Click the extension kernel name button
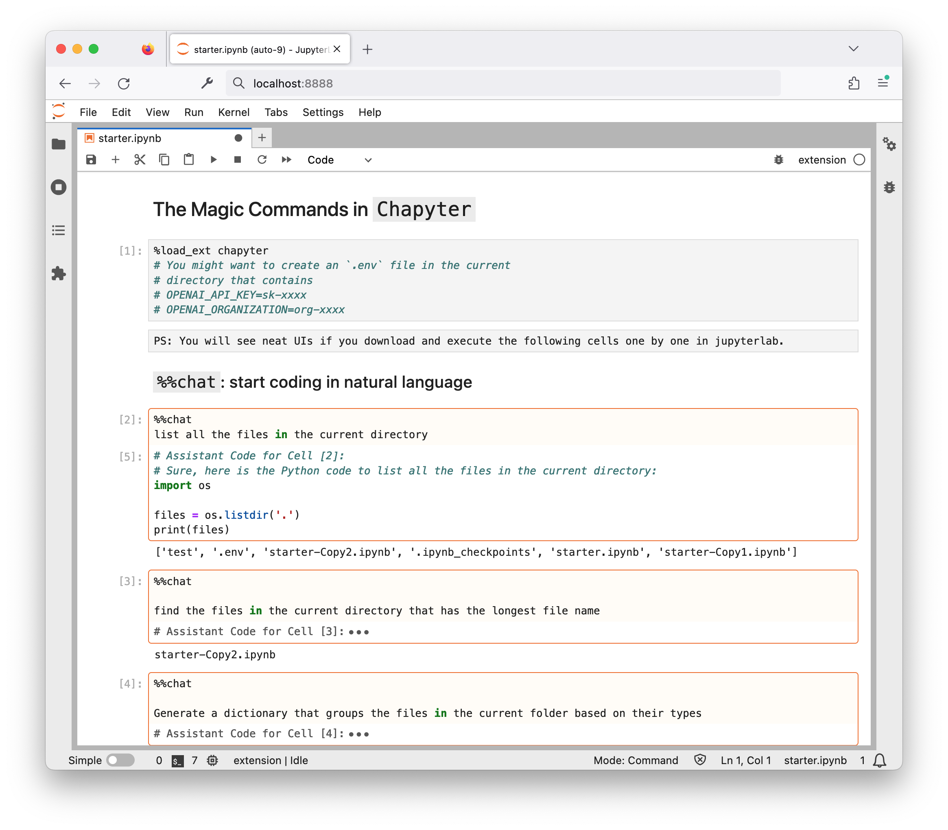Viewport: 948px width, 830px height. [x=822, y=160]
